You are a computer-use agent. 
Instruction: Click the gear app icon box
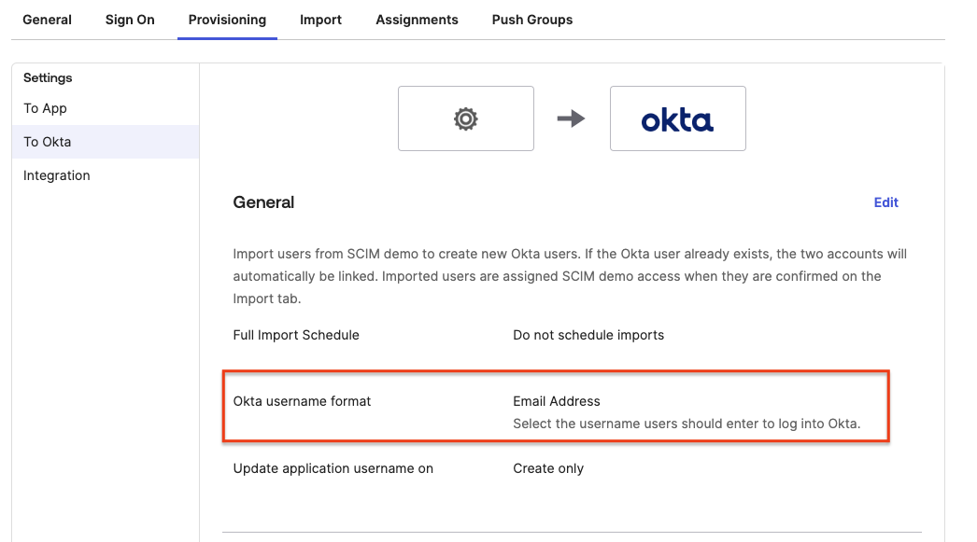point(465,118)
